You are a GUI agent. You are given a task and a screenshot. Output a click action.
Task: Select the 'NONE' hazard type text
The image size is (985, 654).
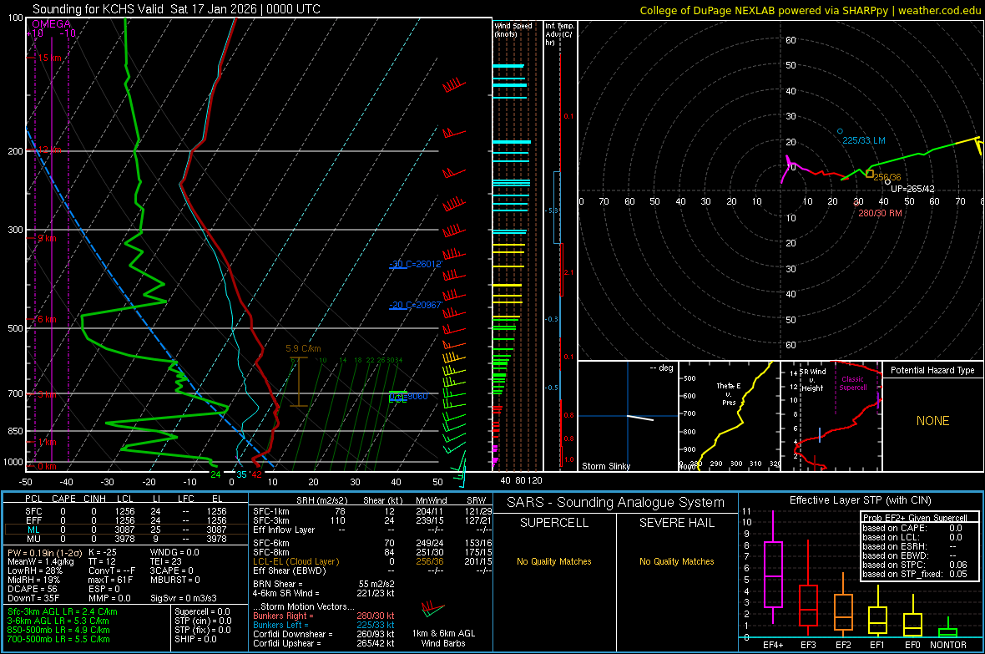tap(932, 421)
